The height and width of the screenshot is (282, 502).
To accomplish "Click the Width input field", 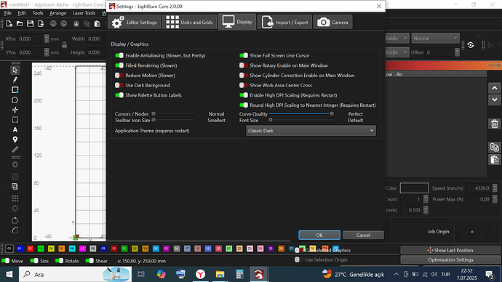I will pyautogui.click(x=96, y=39).
